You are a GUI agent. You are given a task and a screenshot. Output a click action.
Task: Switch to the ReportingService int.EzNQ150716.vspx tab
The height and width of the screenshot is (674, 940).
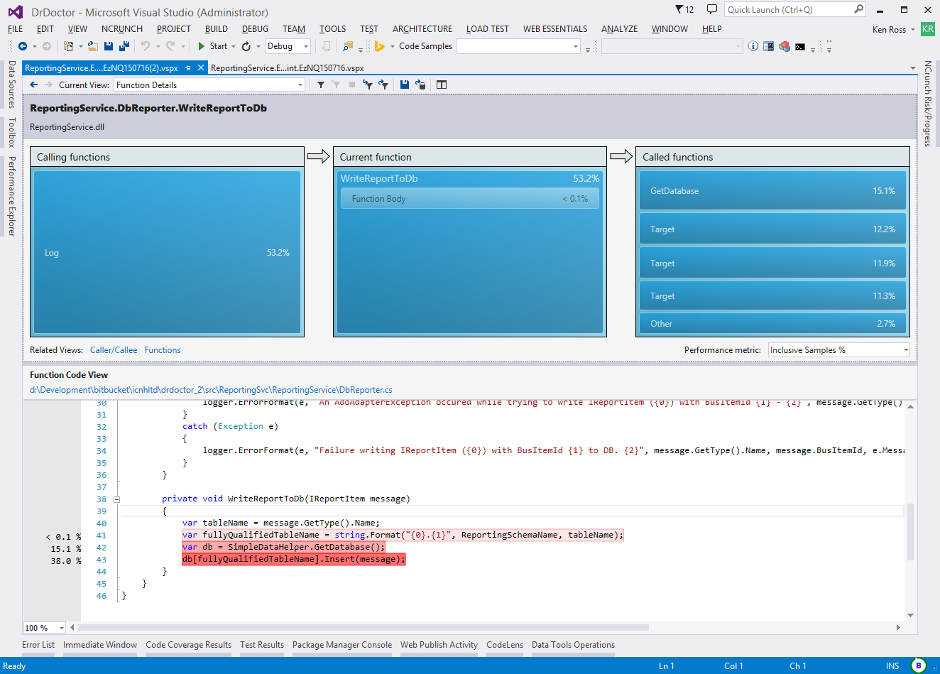tap(287, 68)
